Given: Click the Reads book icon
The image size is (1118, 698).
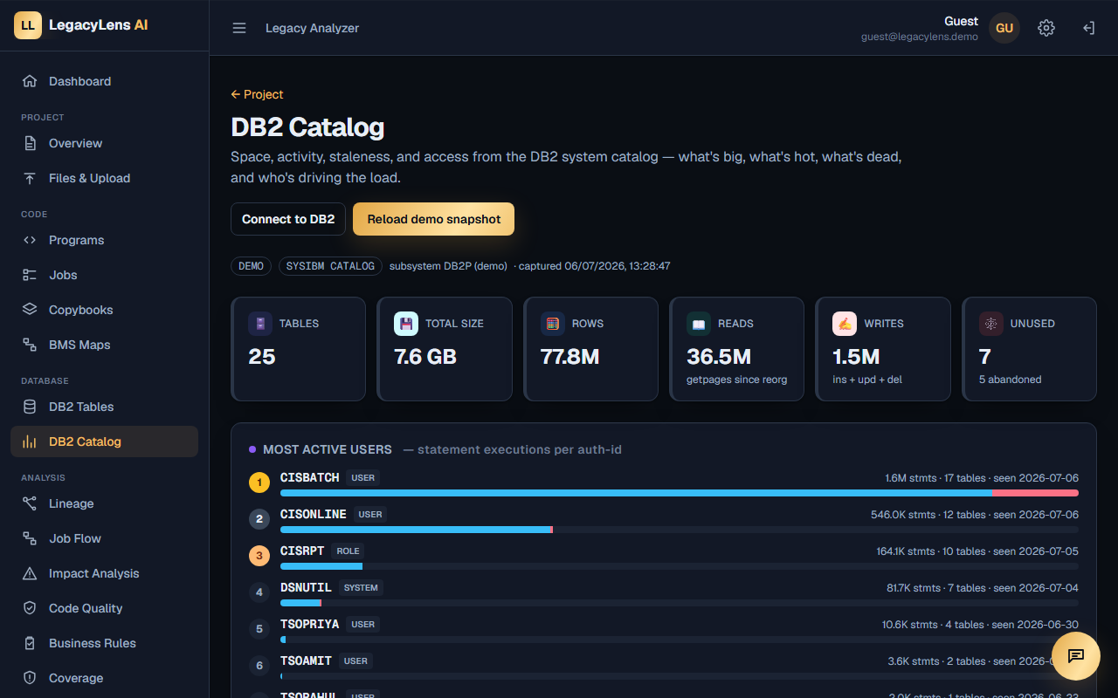Looking at the screenshot, I should tap(699, 324).
